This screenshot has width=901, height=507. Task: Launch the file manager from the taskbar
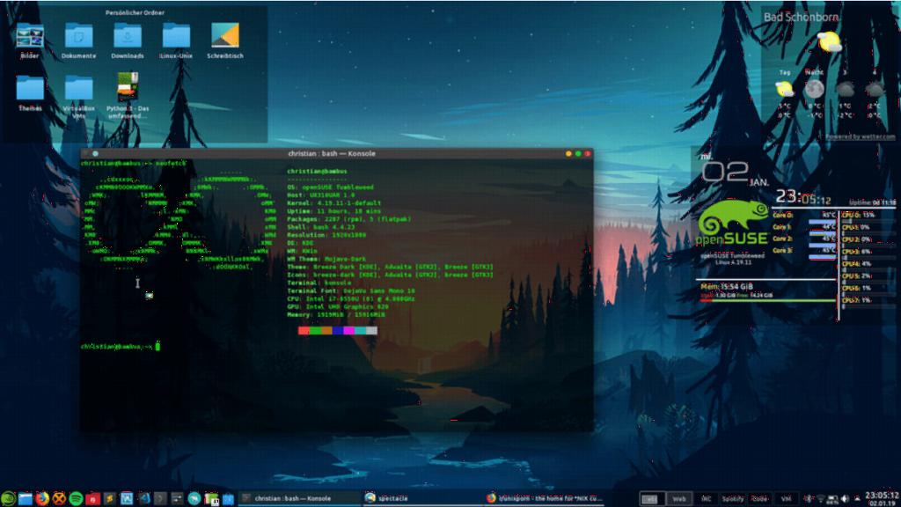point(26,498)
